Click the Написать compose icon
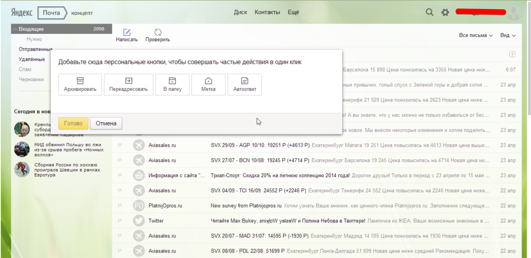 tap(127, 33)
